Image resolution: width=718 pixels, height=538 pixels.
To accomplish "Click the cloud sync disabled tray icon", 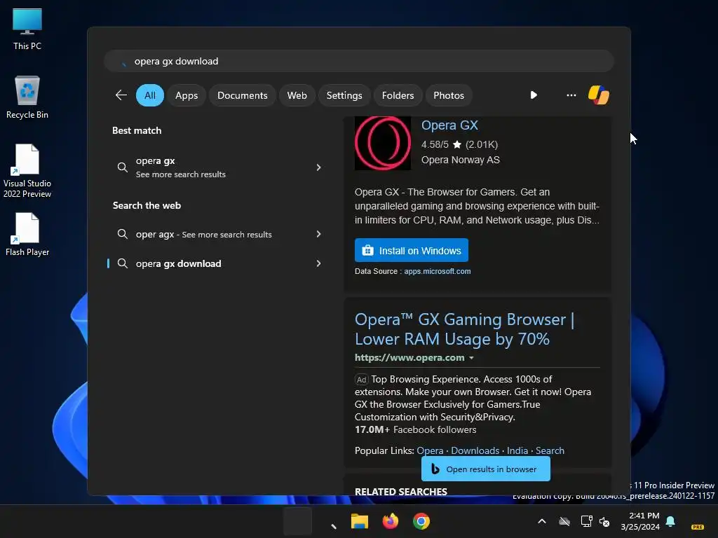I will [x=564, y=521].
